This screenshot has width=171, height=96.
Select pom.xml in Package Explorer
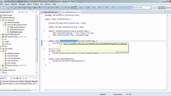pyautogui.click(x=8, y=44)
